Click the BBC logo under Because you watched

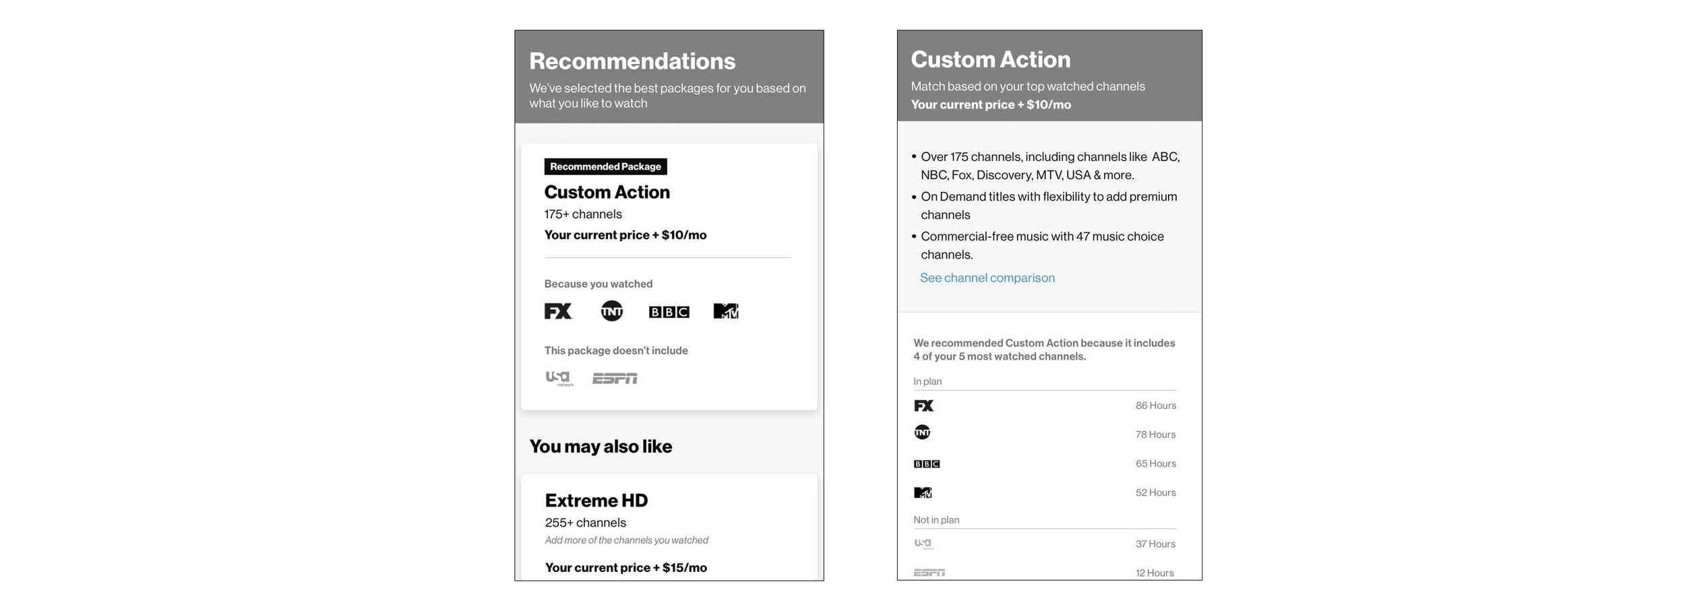[669, 312]
